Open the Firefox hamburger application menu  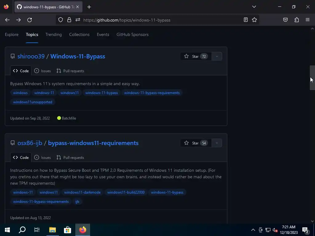(308, 20)
